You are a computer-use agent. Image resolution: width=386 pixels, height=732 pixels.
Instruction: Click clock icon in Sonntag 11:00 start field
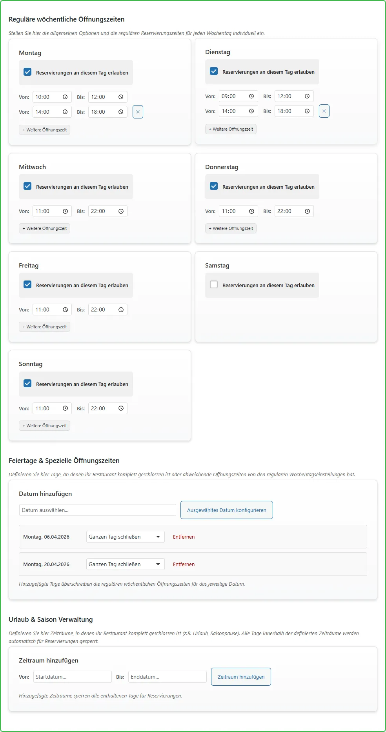(65, 408)
